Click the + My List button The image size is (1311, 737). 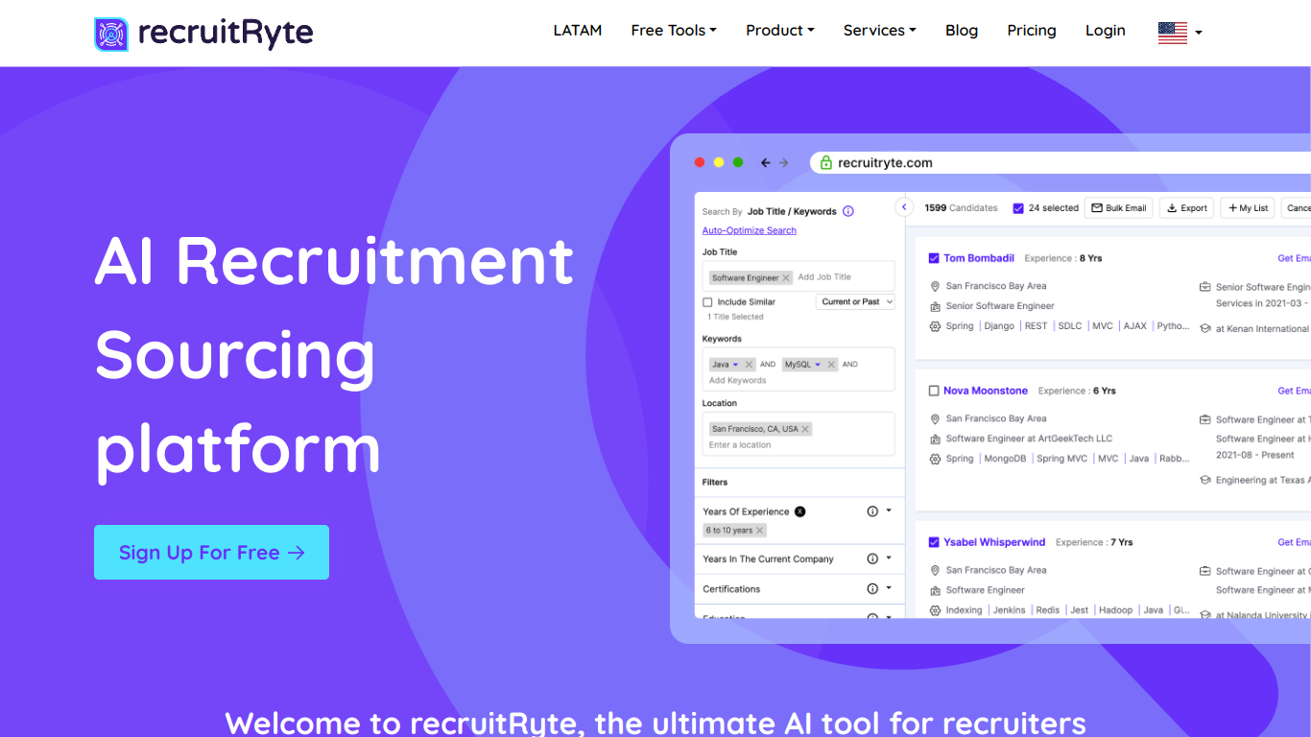[1248, 208]
